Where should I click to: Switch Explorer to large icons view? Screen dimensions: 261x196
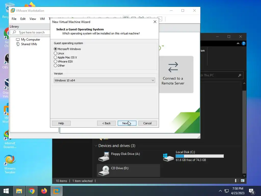click(x=243, y=180)
